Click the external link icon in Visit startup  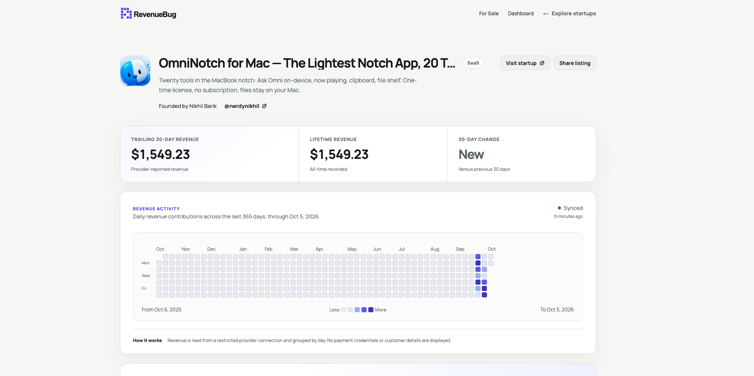point(542,63)
